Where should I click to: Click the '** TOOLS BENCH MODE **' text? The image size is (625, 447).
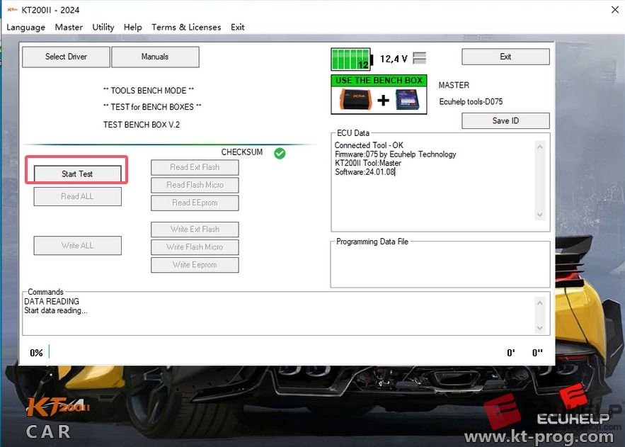[x=148, y=91]
